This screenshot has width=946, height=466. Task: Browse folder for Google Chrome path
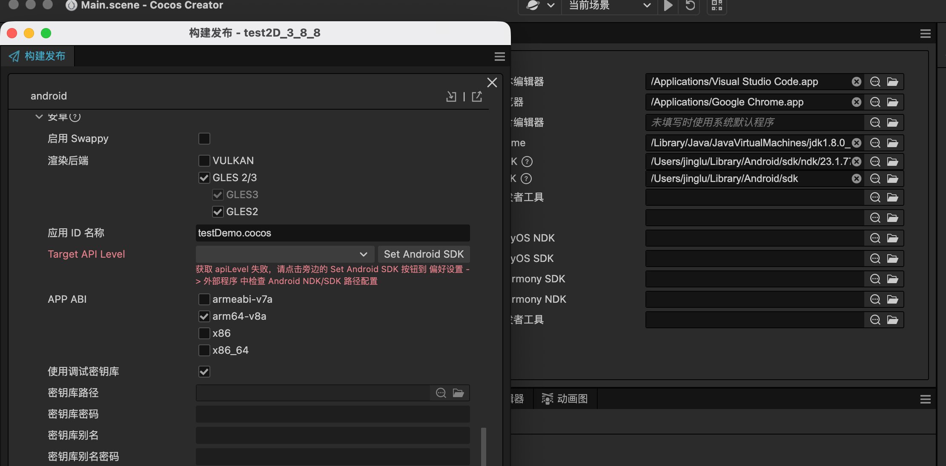click(x=892, y=102)
